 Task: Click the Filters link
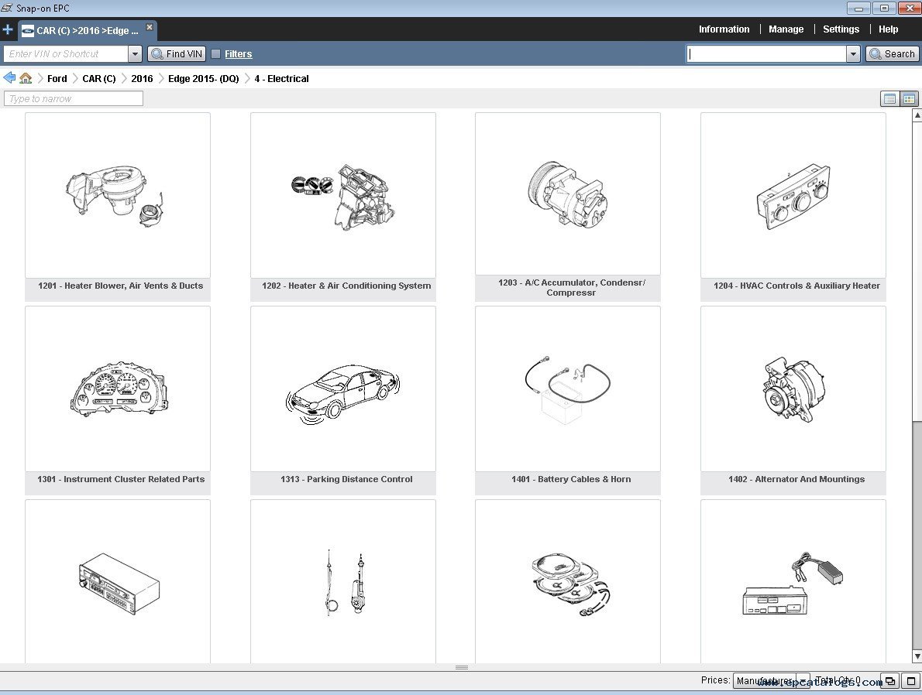[238, 54]
